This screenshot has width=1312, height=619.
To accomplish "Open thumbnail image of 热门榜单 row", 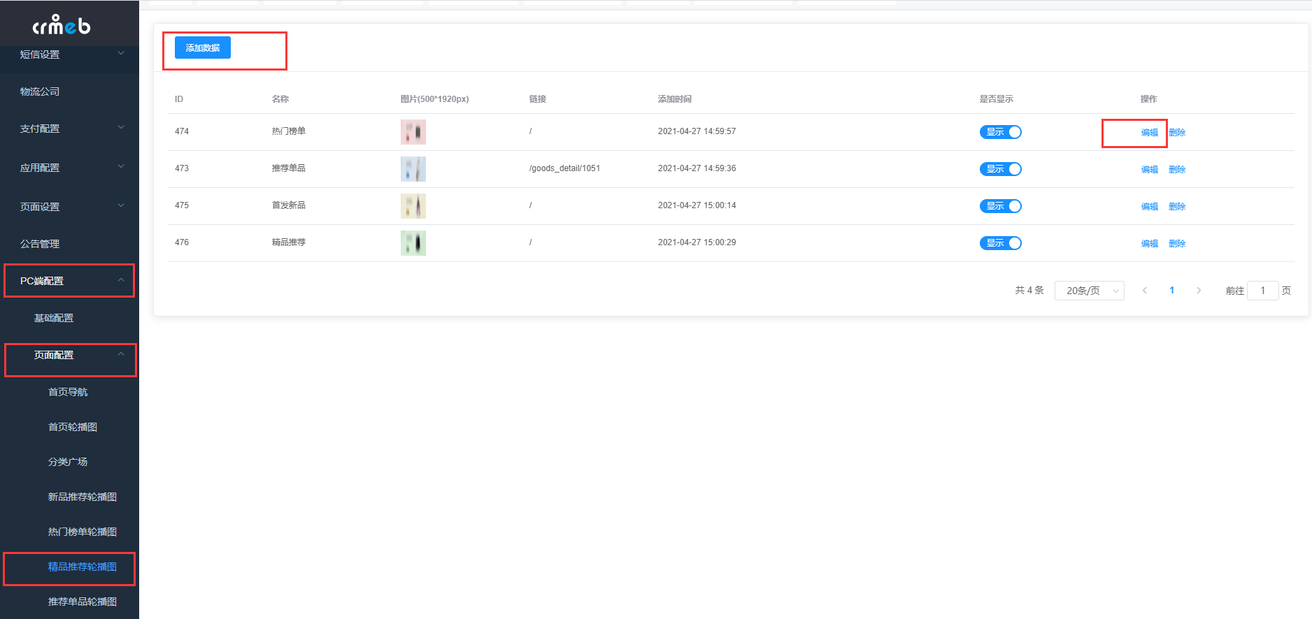I will 413,132.
